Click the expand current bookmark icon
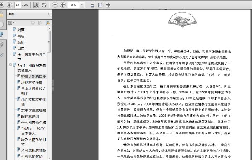The width and height of the screenshot is (252, 160). pos(47,23)
